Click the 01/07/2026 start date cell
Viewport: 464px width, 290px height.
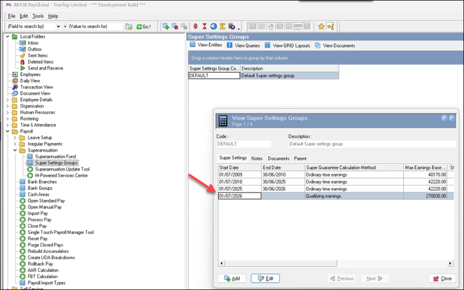coord(240,196)
